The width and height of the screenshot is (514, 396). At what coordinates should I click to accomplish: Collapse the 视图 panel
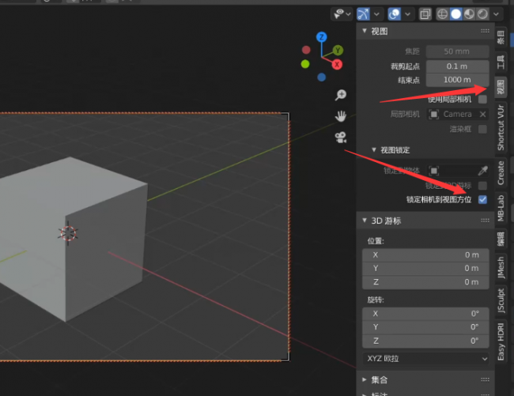coord(365,31)
